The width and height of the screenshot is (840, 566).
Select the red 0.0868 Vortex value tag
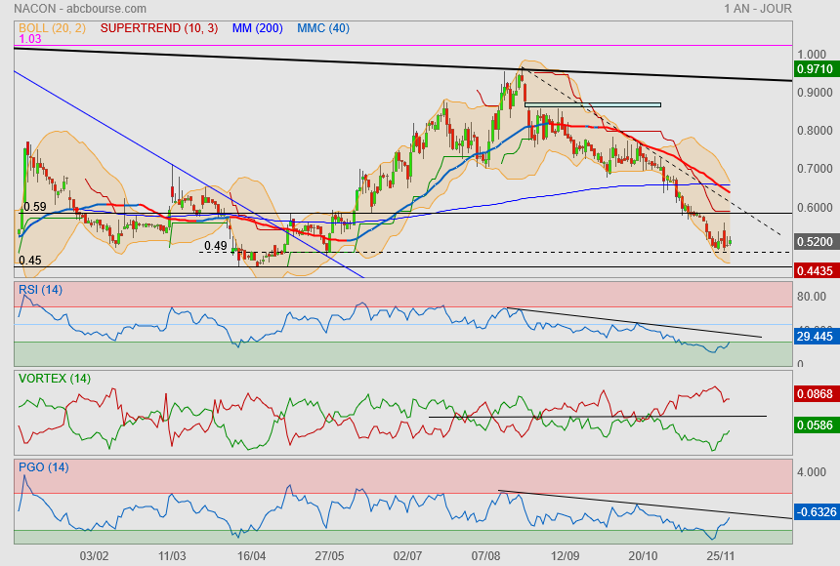(815, 393)
